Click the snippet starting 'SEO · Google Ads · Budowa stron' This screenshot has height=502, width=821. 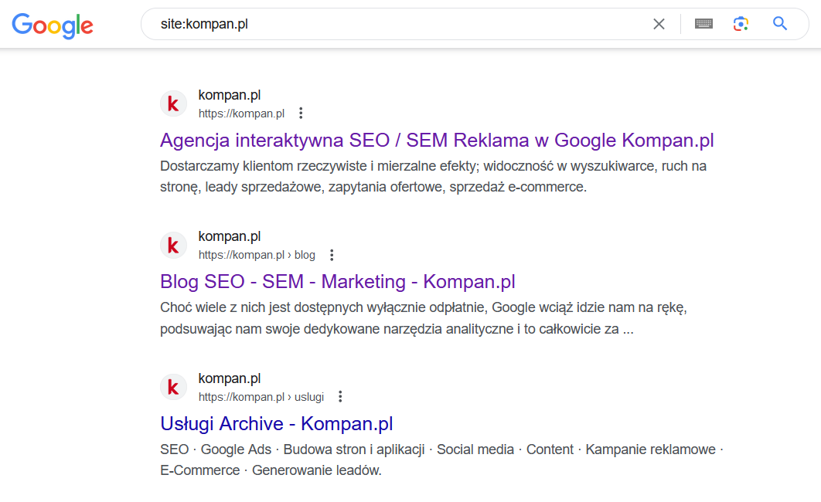(x=441, y=460)
